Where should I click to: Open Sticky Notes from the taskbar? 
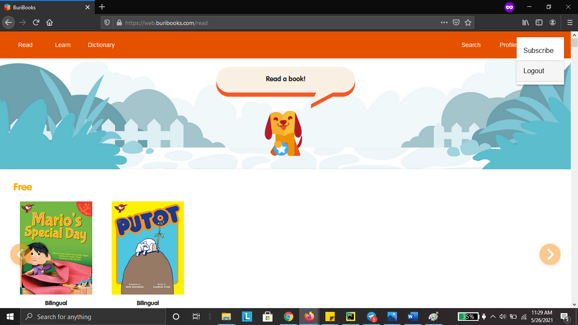coord(330,317)
